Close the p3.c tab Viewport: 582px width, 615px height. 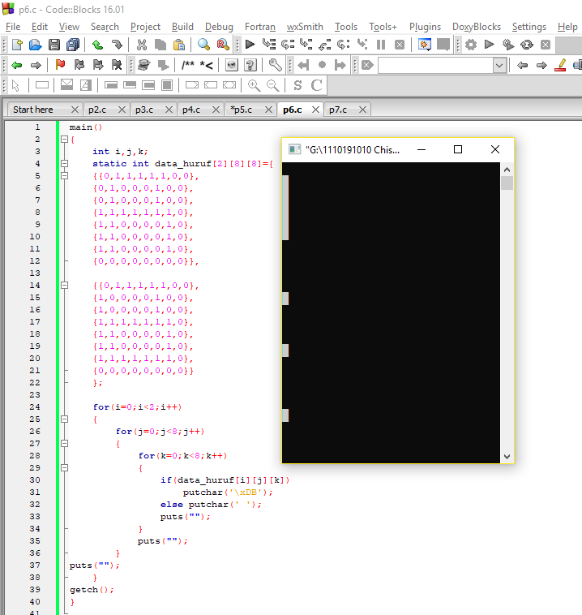click(169, 110)
